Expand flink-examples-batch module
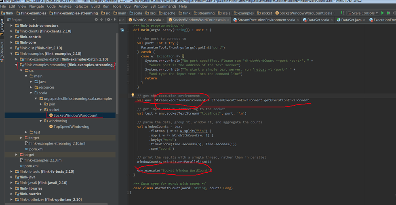Viewport: 396px width, 205px height. pos(16,59)
